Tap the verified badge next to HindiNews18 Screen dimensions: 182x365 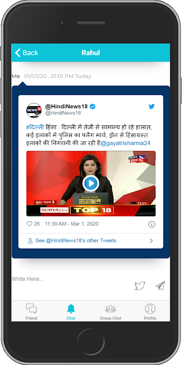tap(93, 107)
